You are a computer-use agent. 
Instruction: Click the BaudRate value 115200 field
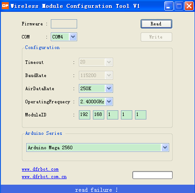point(92,75)
